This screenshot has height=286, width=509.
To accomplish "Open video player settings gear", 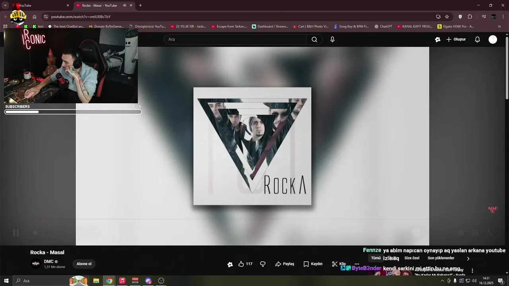I will tap(460, 233).
